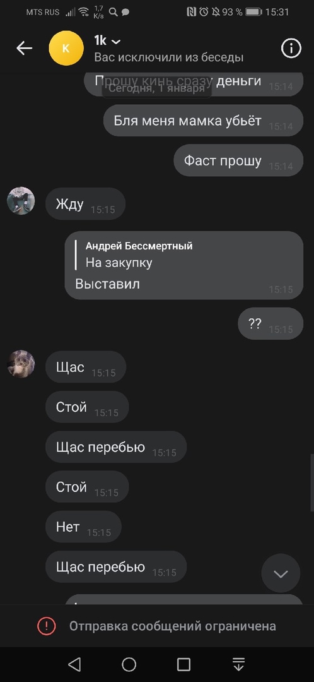Tap quoted reply from Андрей Бессмертный
This screenshot has height=682, width=314.
[x=139, y=254]
